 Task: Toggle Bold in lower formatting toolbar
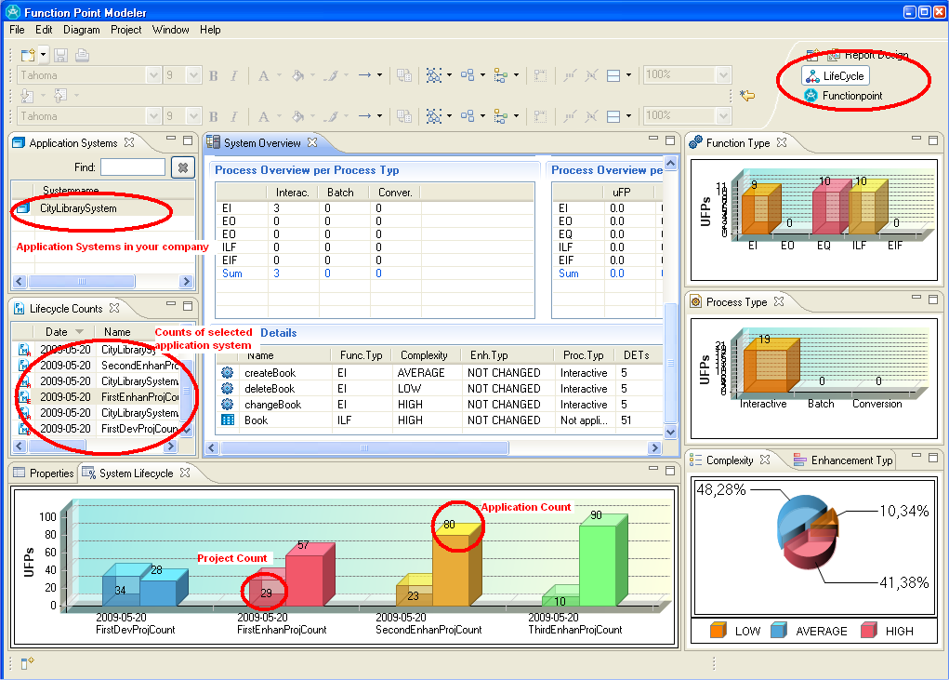point(213,116)
